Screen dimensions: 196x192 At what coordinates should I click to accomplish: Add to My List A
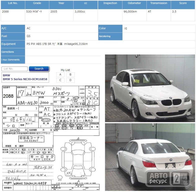60,74
